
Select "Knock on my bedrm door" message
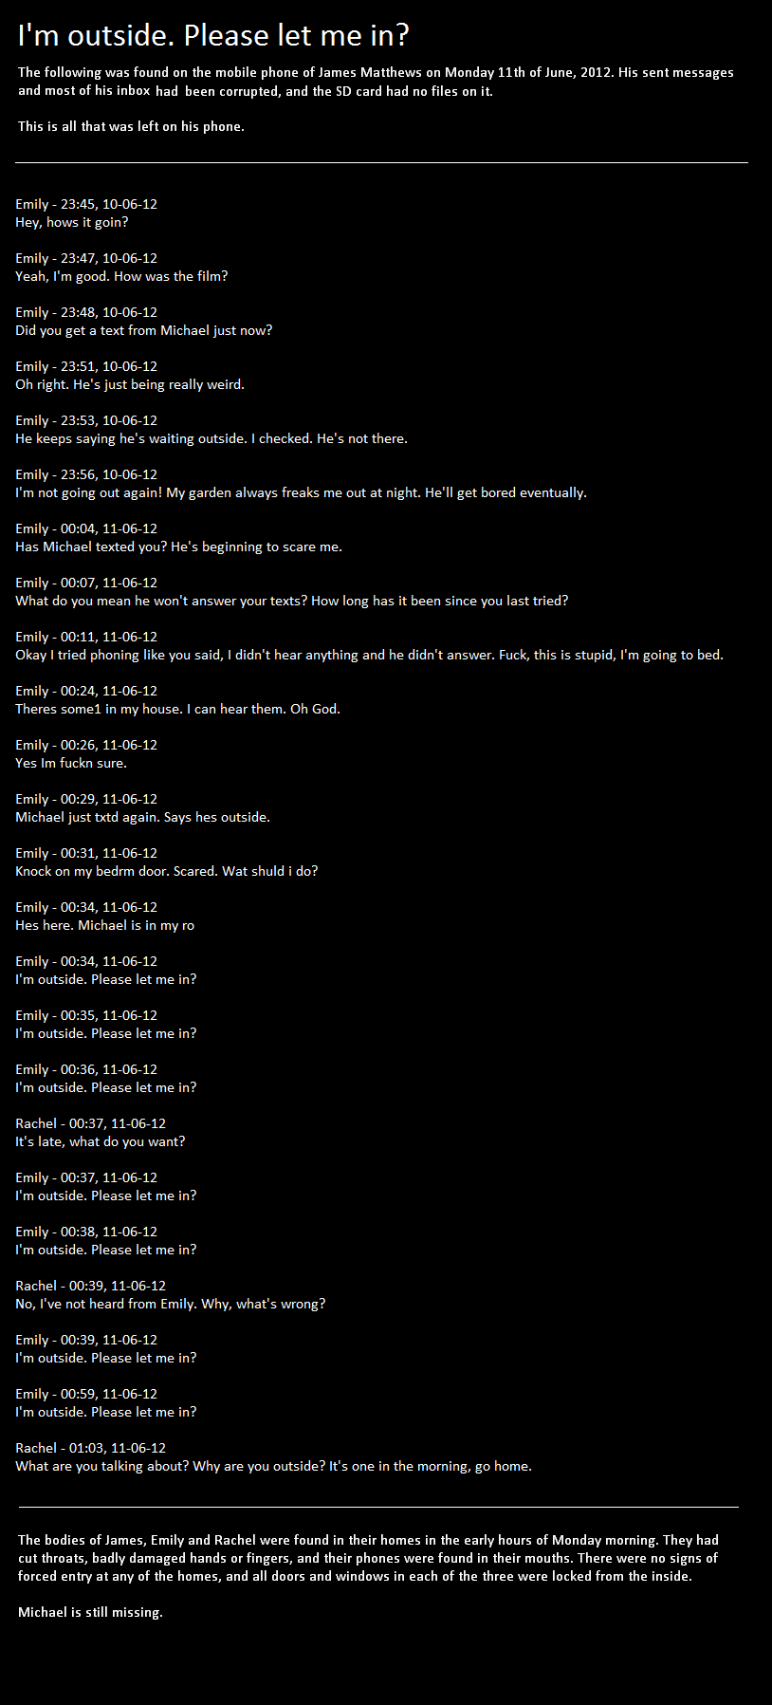pos(167,871)
